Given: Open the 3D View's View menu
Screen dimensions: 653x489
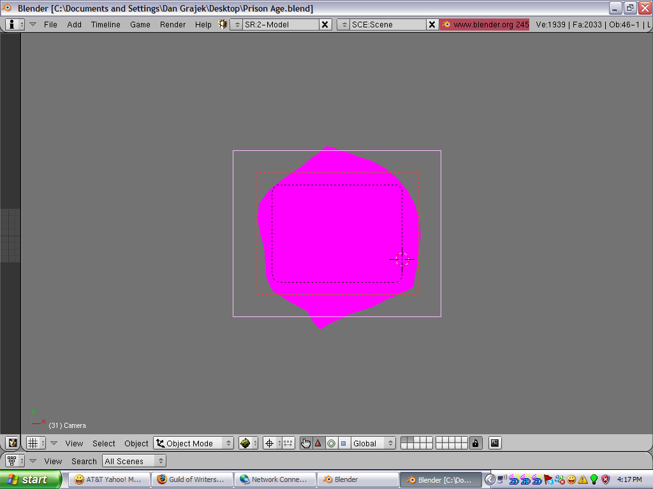Looking at the screenshot, I should pyautogui.click(x=74, y=443).
